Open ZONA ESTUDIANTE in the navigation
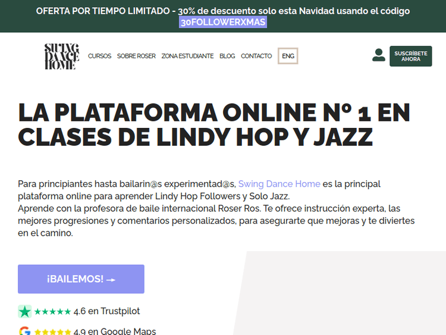The width and height of the screenshot is (446, 335). [x=187, y=56]
